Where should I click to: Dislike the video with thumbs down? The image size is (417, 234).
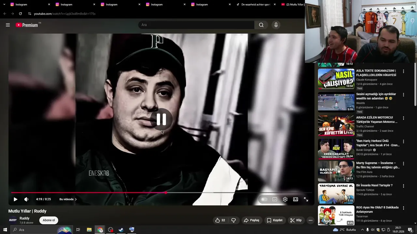point(234,220)
